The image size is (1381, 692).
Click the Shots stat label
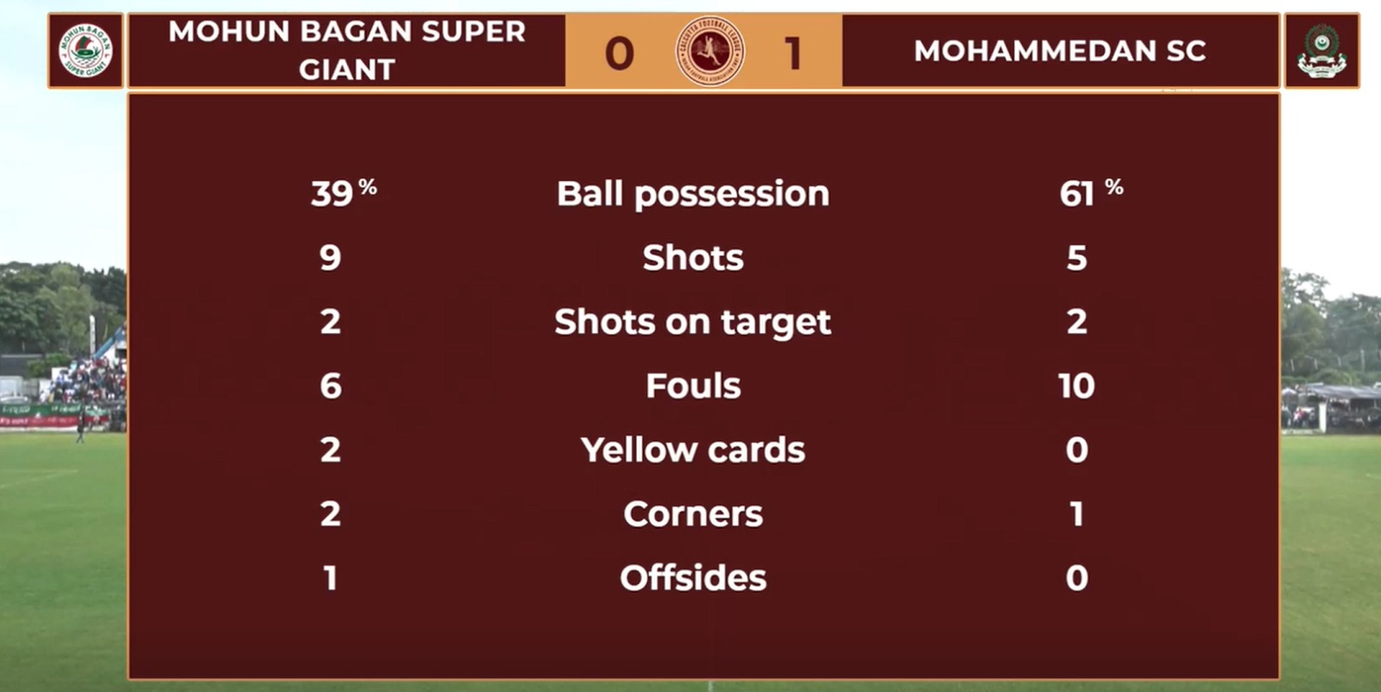click(x=693, y=257)
